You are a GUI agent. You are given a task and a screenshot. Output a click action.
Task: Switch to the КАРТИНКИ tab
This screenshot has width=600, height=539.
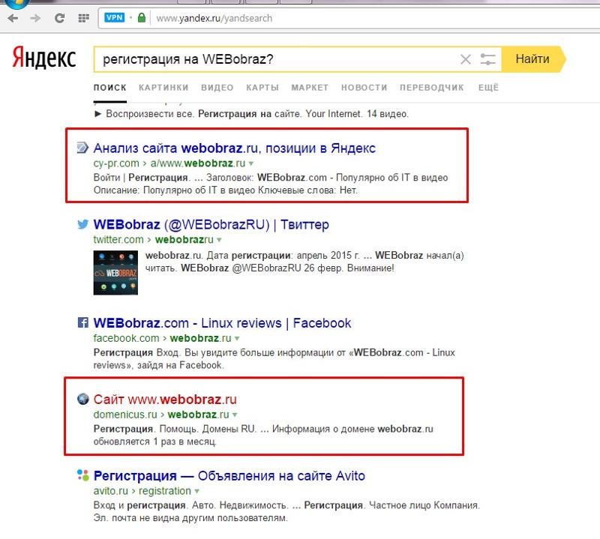163,88
